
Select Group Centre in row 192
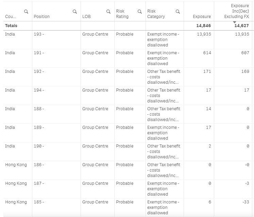click(95, 72)
